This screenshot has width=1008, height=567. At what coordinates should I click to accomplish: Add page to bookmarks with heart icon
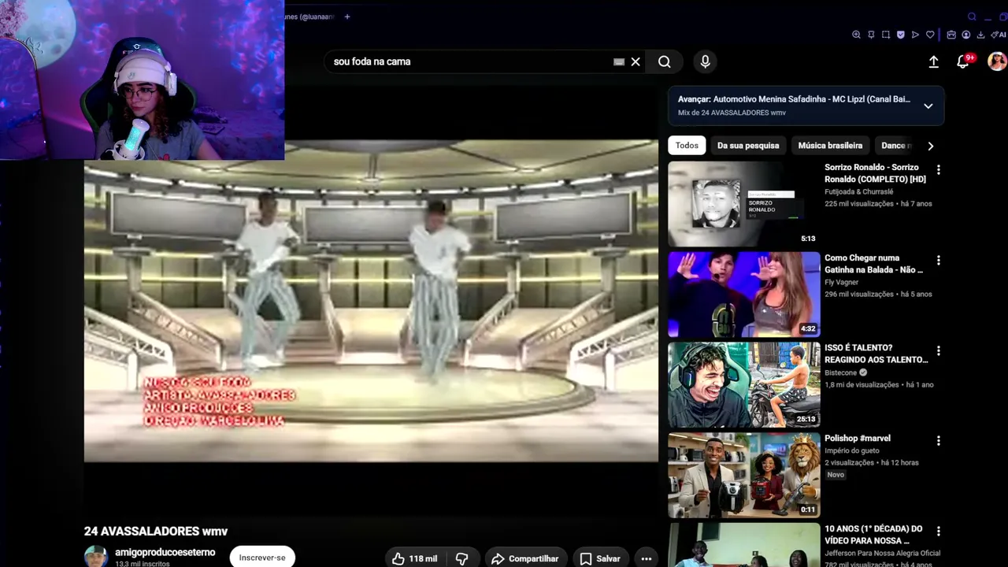click(930, 35)
